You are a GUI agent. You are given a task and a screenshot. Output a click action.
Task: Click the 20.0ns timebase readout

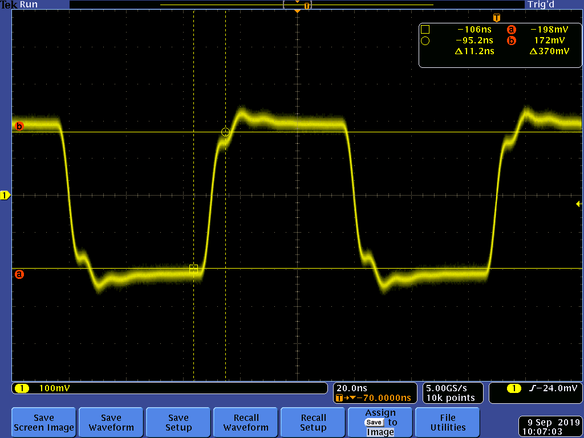click(351, 388)
